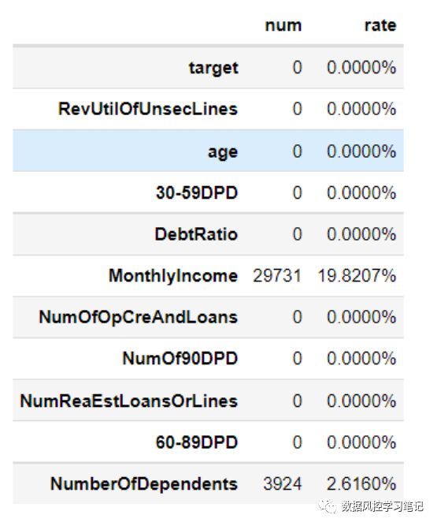Viewport: 437px width, 526px height.
Task: Select the 30-59DPD row label
Action: (x=197, y=192)
